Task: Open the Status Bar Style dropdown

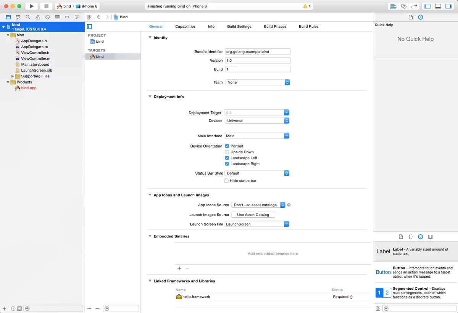Action: pos(257,173)
